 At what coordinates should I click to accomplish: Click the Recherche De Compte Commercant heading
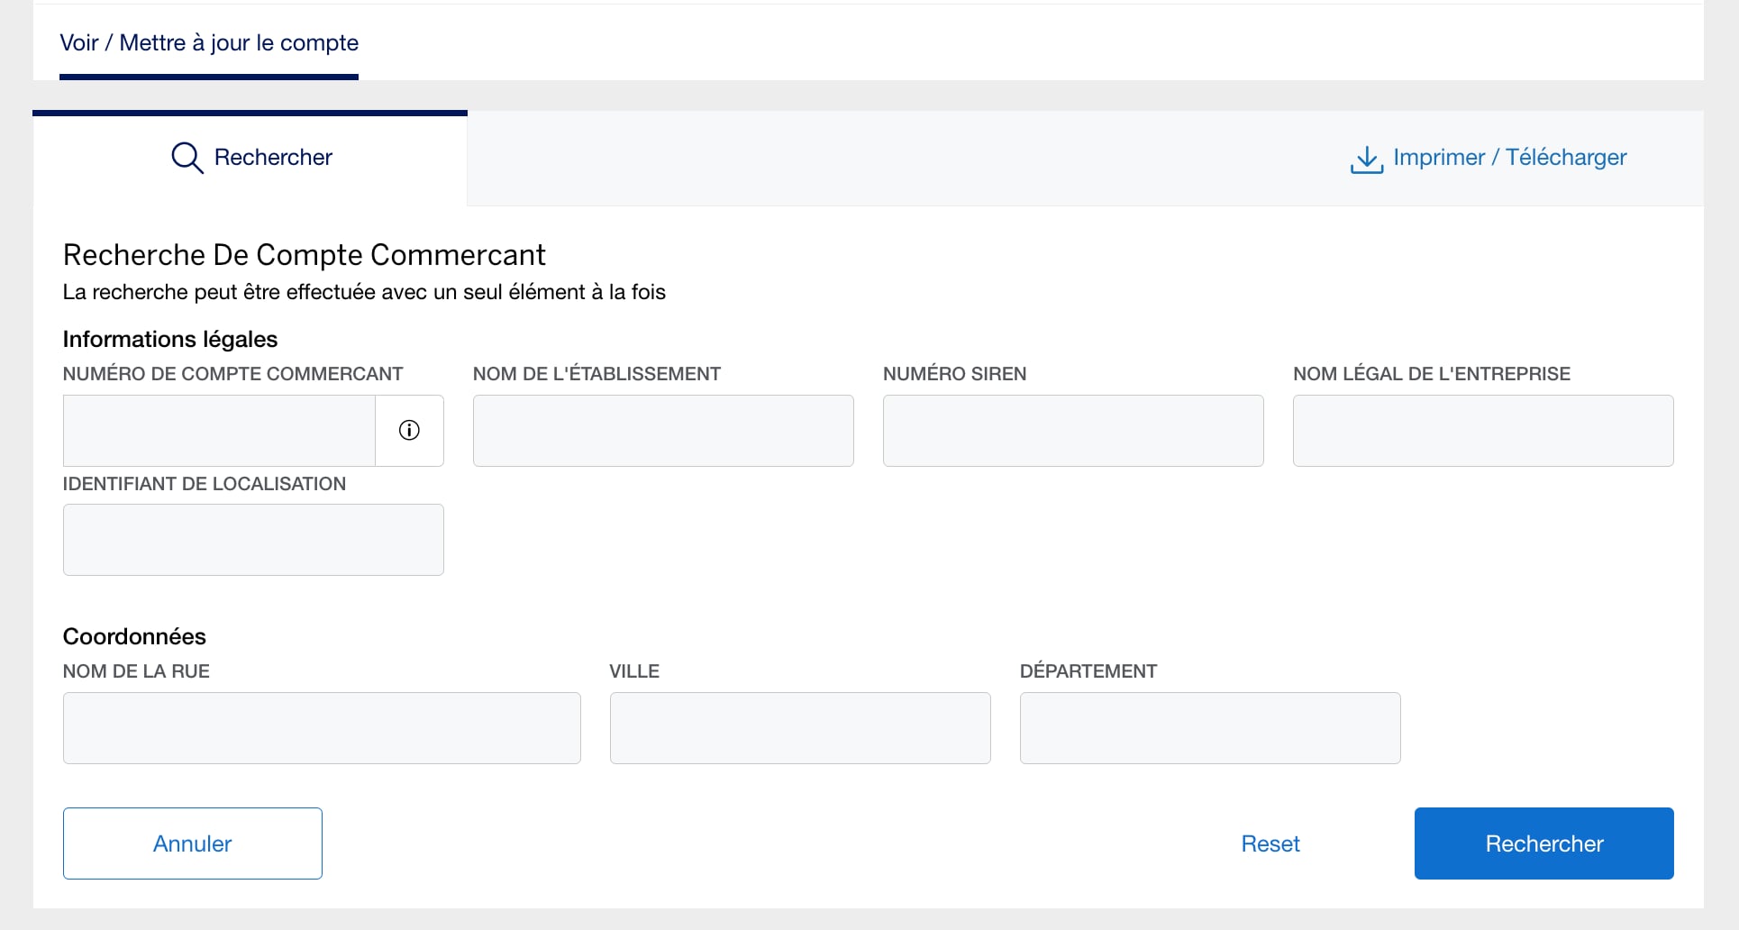click(x=304, y=254)
